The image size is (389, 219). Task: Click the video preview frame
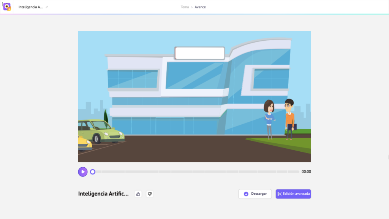point(194,97)
